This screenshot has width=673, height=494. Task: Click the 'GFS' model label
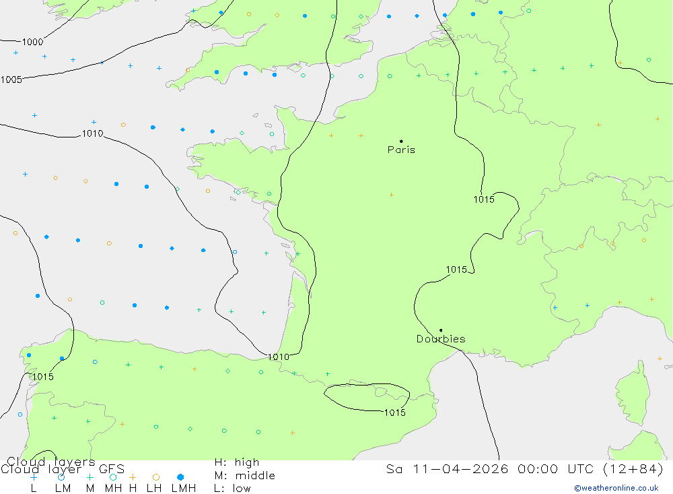[x=112, y=469]
